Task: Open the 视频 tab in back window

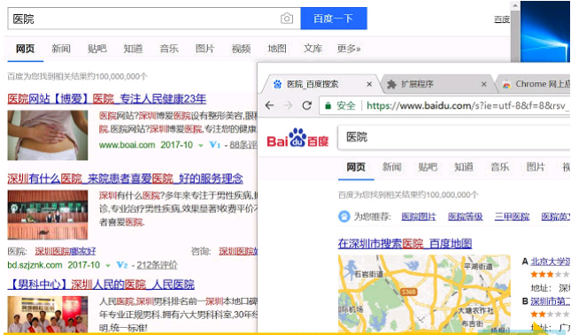Action: tap(241, 49)
